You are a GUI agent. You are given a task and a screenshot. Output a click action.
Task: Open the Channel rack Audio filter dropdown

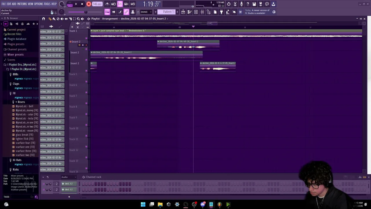(x=69, y=177)
